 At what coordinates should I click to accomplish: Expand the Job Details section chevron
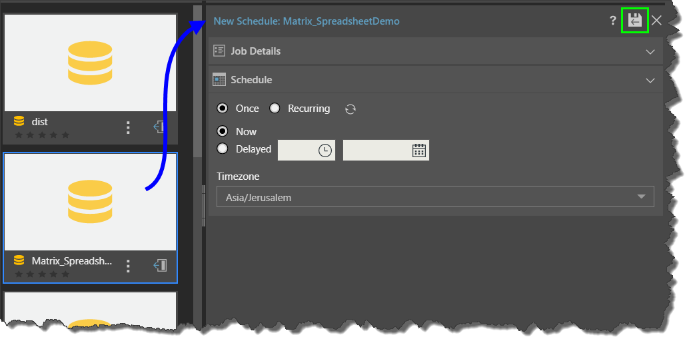(x=650, y=52)
